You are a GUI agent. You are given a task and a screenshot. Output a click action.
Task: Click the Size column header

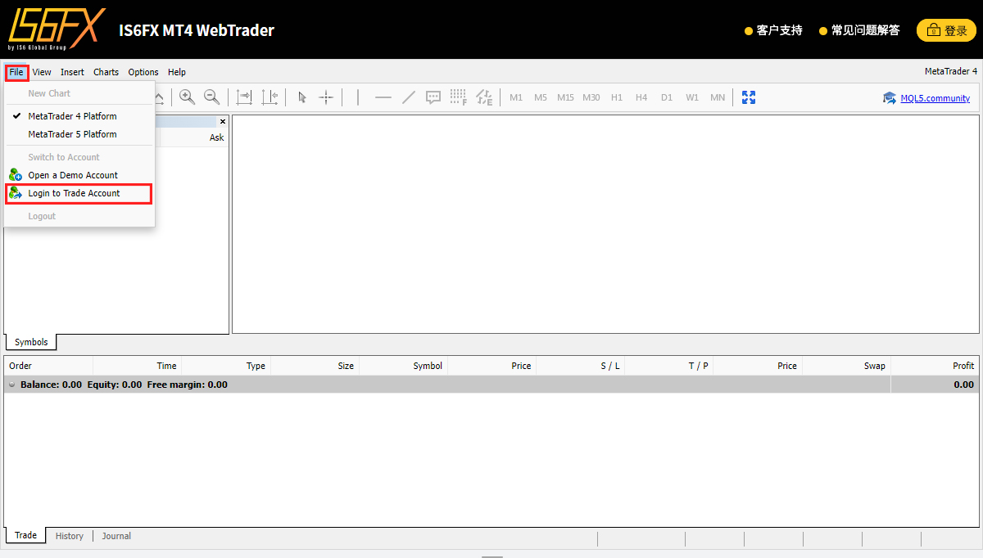[x=315, y=366]
